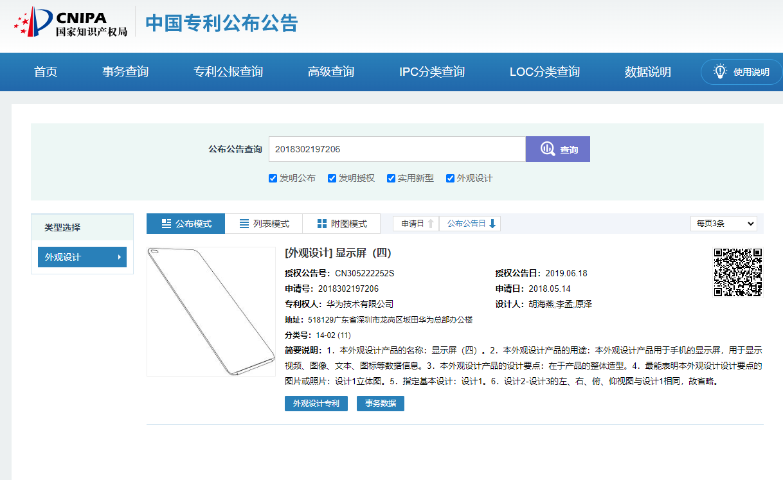Switch to 公布模式 view icon
The width and height of the screenshot is (783, 480).
tap(166, 224)
